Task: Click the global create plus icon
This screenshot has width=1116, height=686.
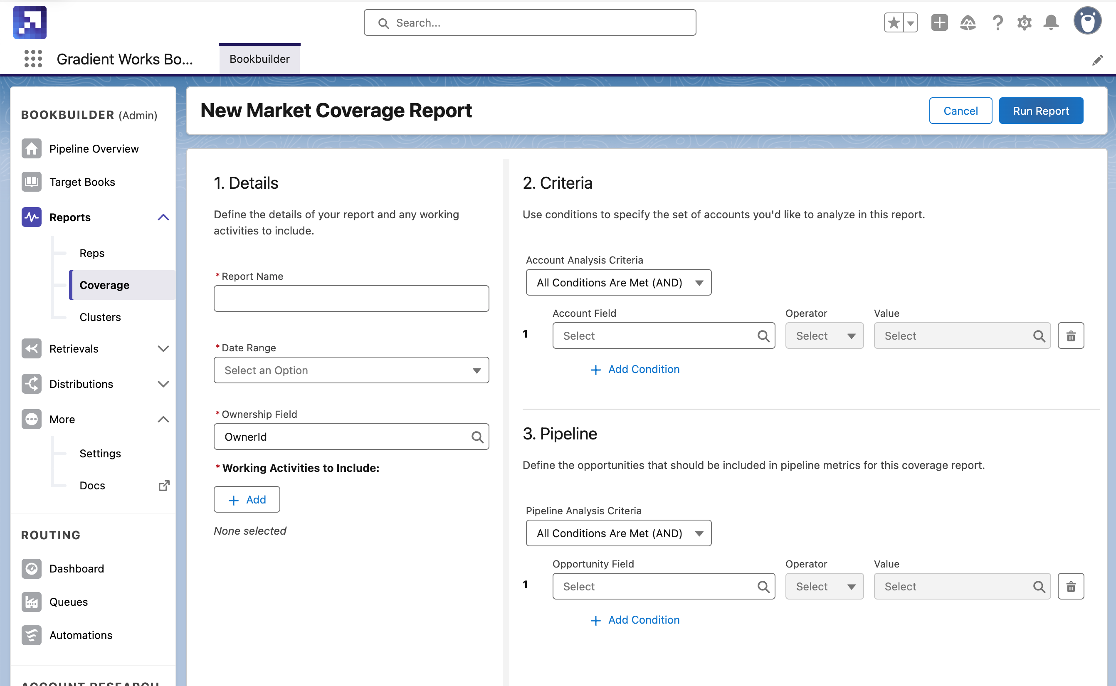Action: (939, 23)
